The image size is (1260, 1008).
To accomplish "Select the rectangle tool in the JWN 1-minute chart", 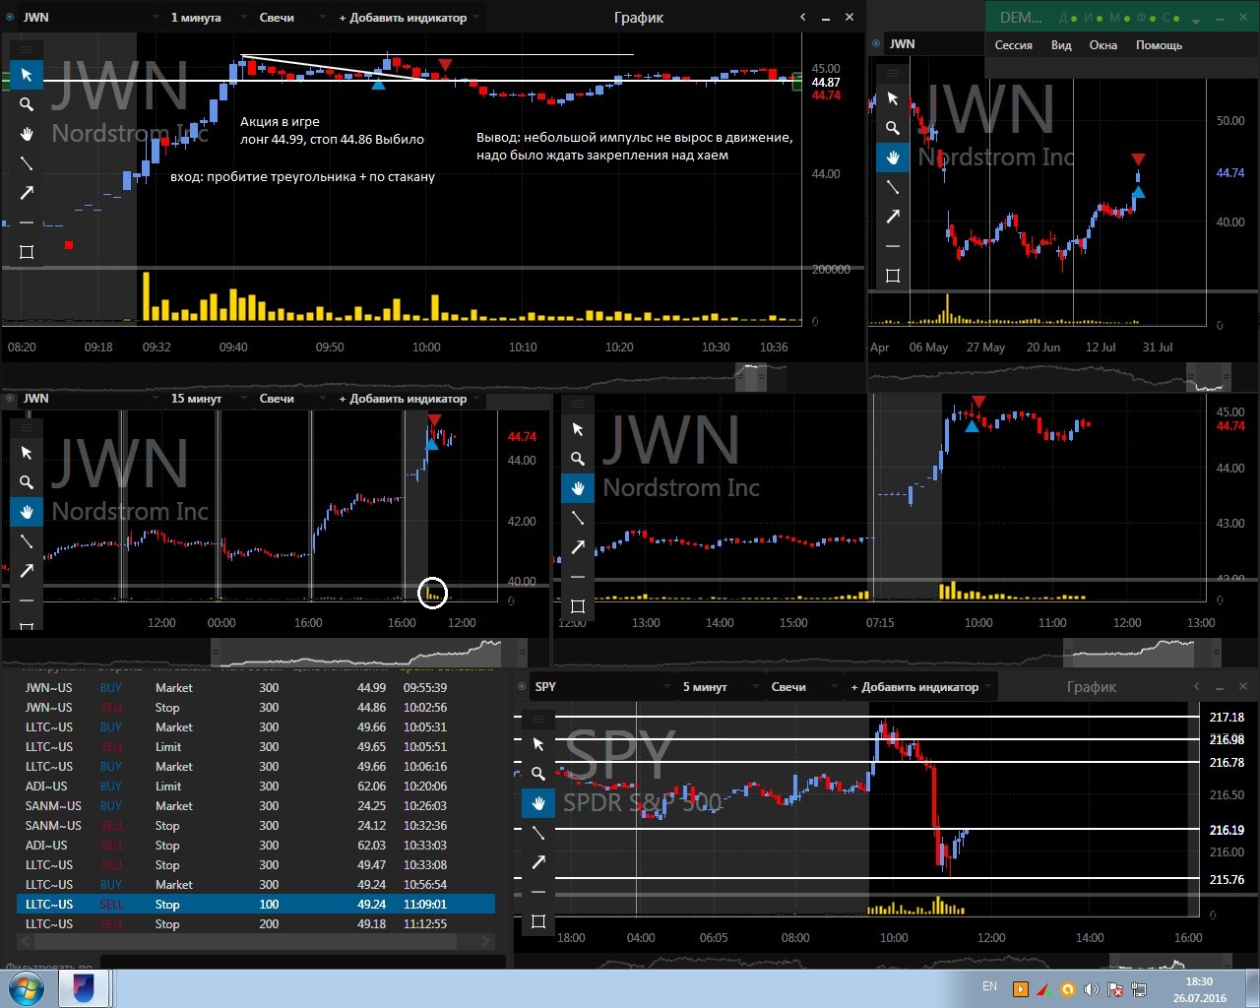I will point(27,252).
